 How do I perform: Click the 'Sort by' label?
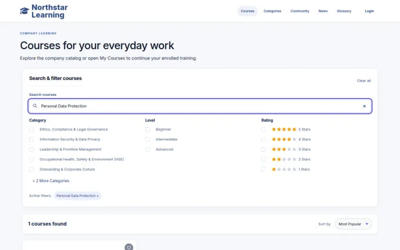click(324, 224)
